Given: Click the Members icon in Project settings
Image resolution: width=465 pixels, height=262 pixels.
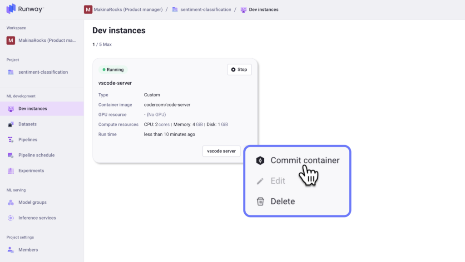Looking at the screenshot, I should (11, 250).
